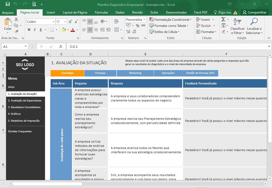Open Merge and Center dropdown arrow

click(x=121, y=30)
